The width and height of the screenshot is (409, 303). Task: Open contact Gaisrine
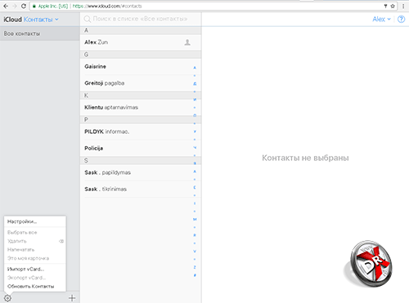click(141, 66)
